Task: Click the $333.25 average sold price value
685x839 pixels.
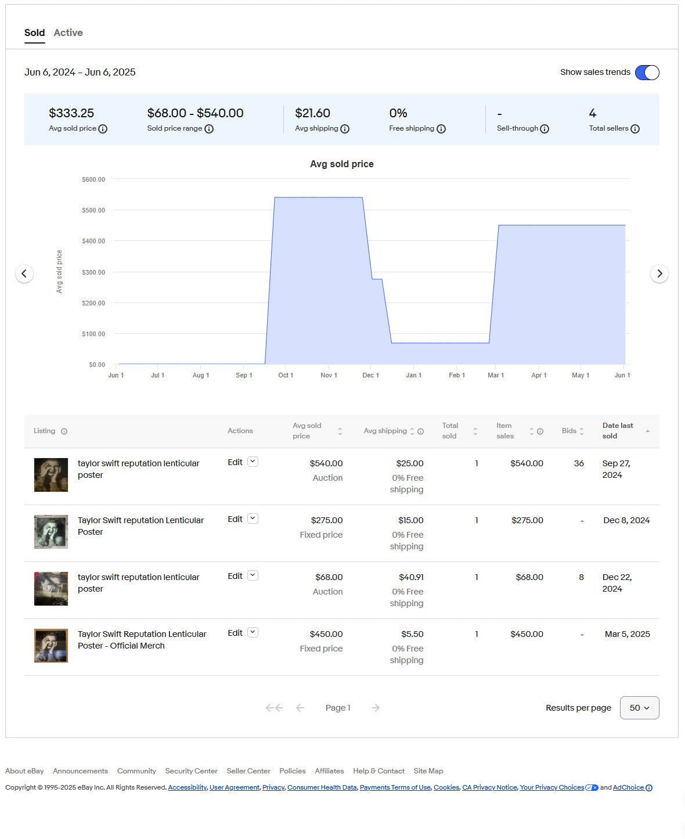Action: pos(71,113)
